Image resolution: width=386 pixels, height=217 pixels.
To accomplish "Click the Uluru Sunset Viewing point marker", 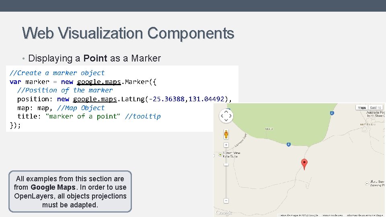I will point(367,183).
